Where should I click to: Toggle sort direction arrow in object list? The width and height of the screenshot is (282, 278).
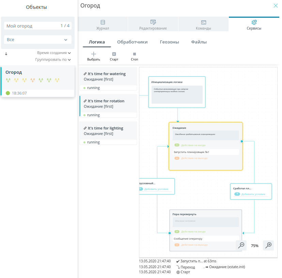pyautogui.click(x=6, y=54)
